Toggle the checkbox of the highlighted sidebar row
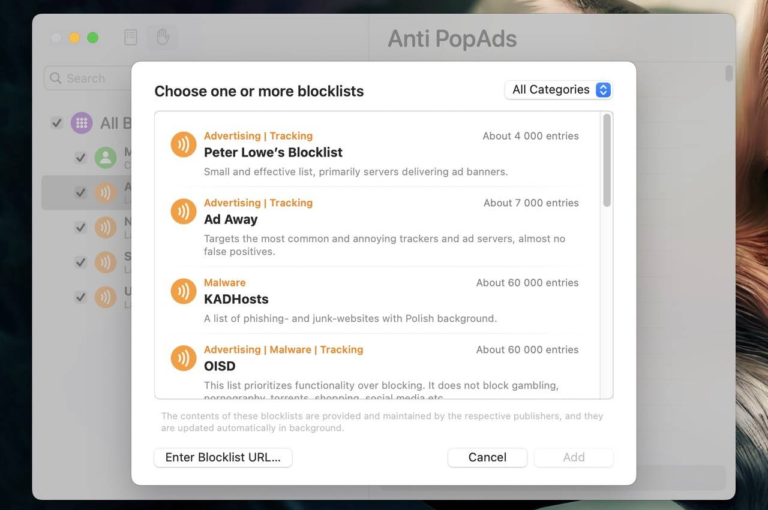 pos(80,192)
